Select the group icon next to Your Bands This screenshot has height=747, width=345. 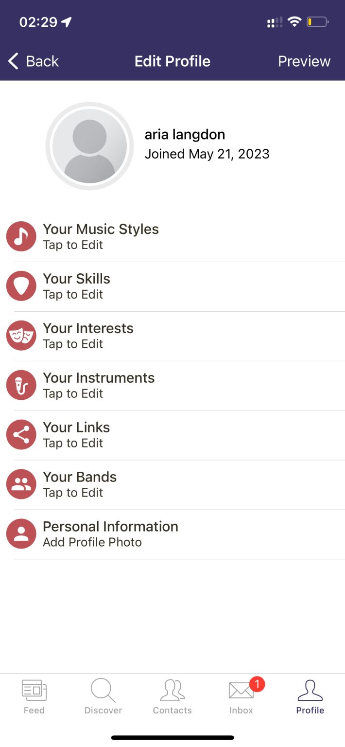[21, 484]
